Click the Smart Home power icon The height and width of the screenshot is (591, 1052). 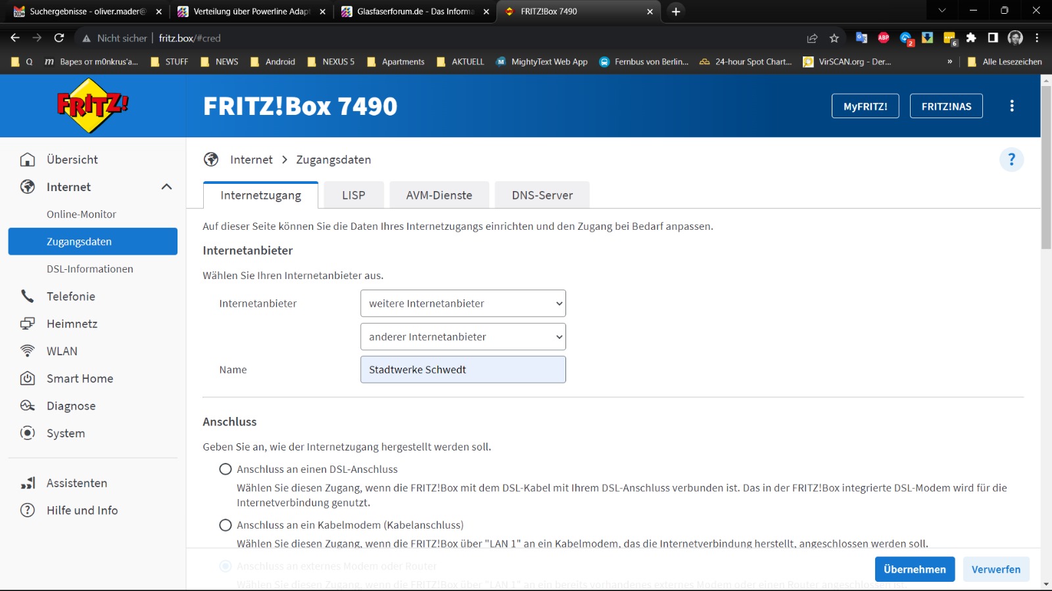(x=28, y=378)
